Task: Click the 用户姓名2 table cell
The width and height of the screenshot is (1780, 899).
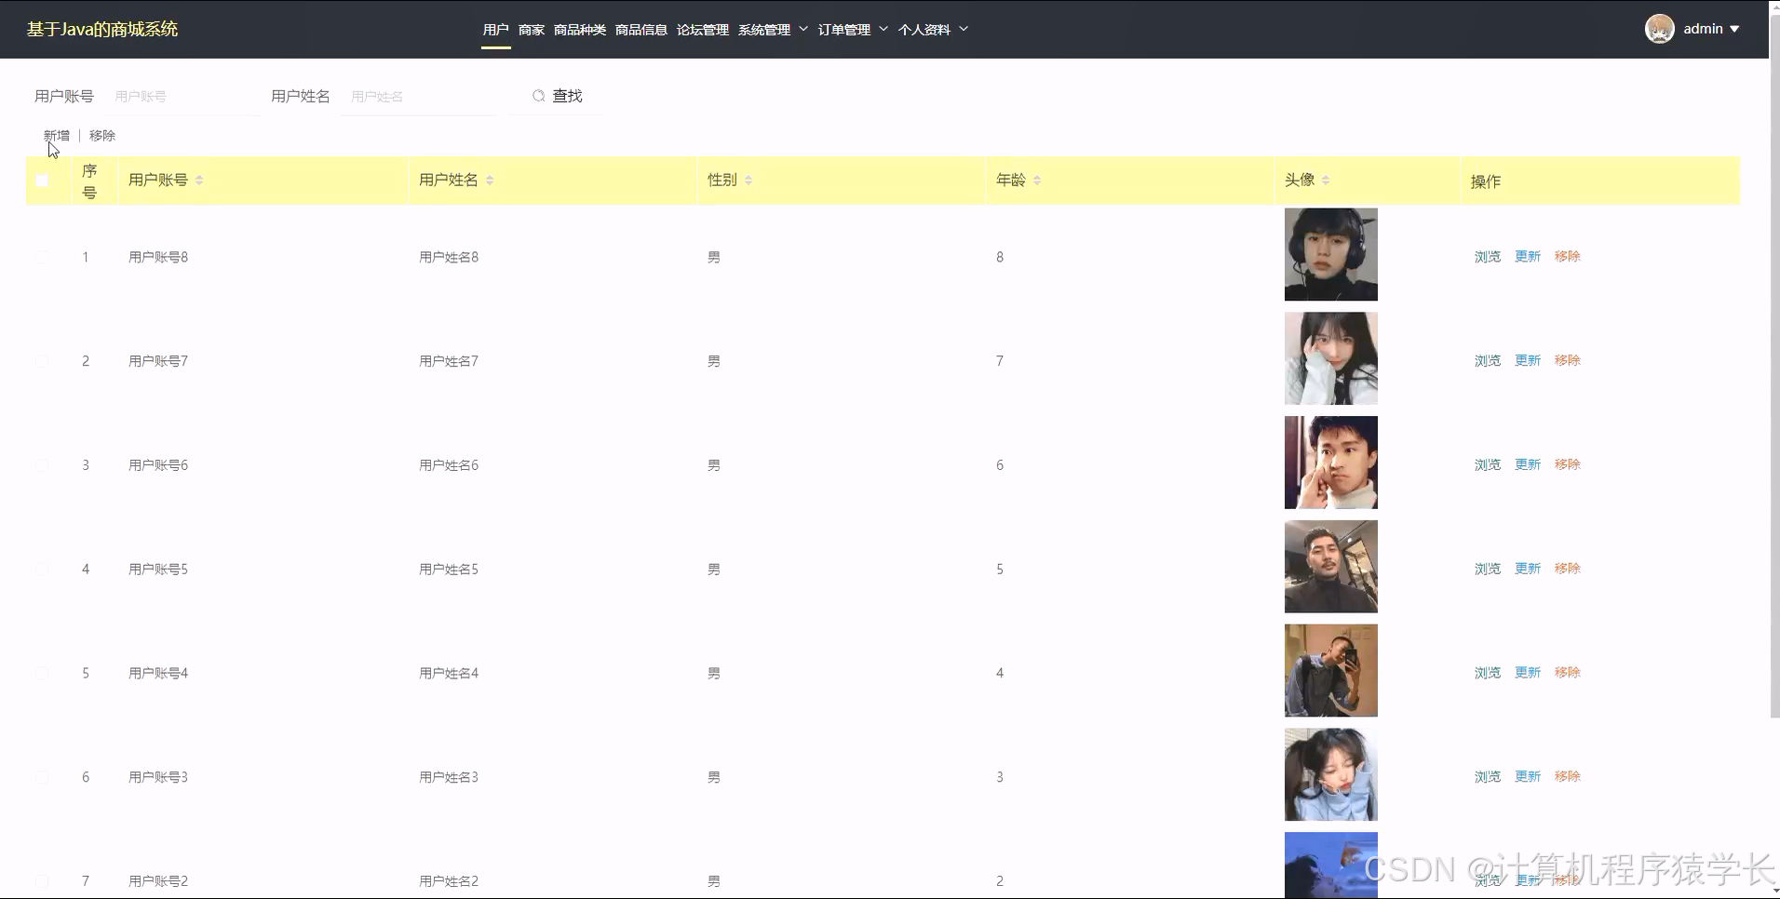Action: click(449, 881)
